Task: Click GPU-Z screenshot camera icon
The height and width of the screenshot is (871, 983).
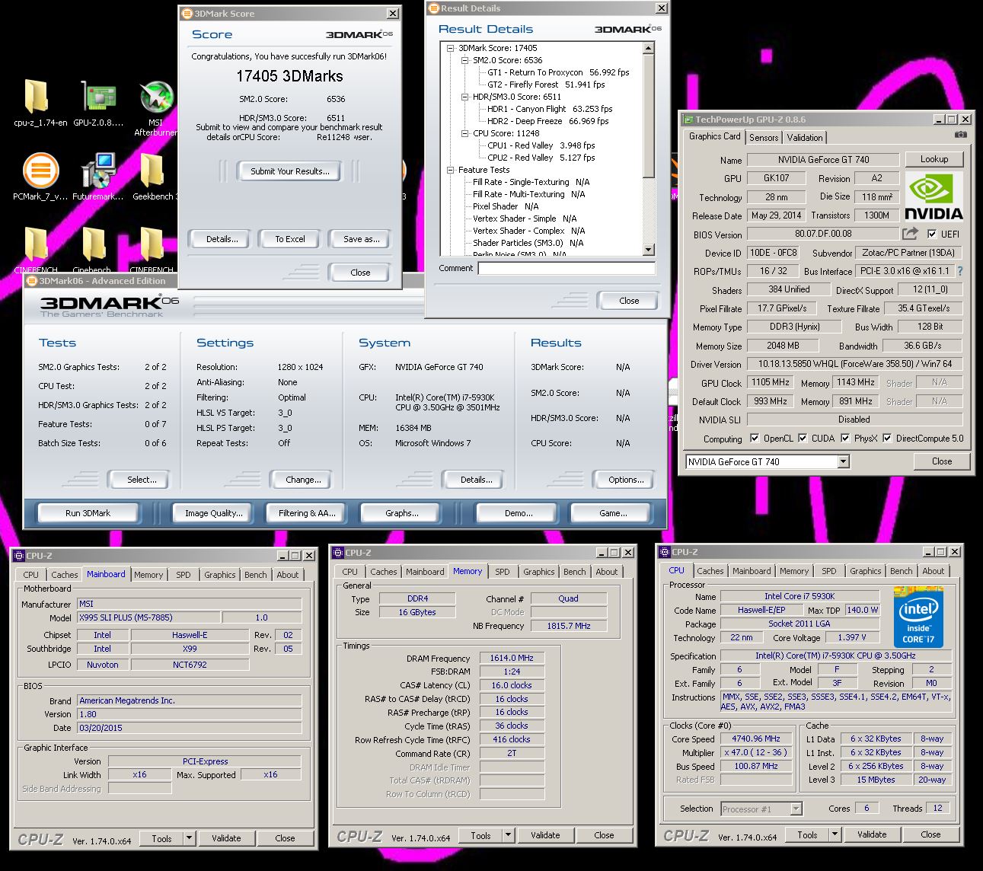Action: [x=961, y=135]
